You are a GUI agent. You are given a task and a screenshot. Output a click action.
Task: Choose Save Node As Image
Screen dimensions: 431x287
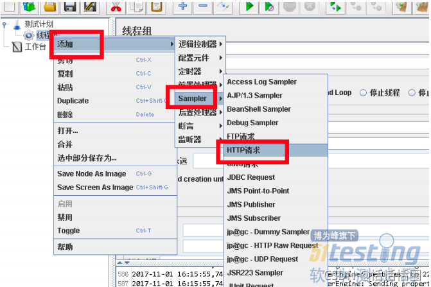pyautogui.click(x=115, y=173)
